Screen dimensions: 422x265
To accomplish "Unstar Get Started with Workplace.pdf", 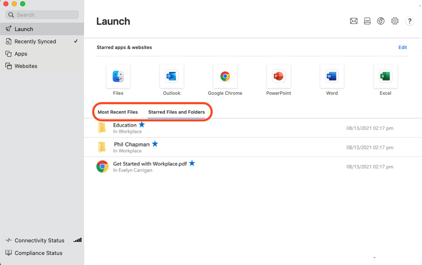I will tap(192, 164).
